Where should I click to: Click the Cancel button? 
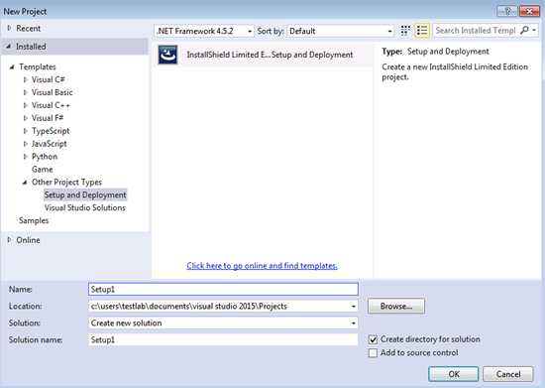pos(508,374)
